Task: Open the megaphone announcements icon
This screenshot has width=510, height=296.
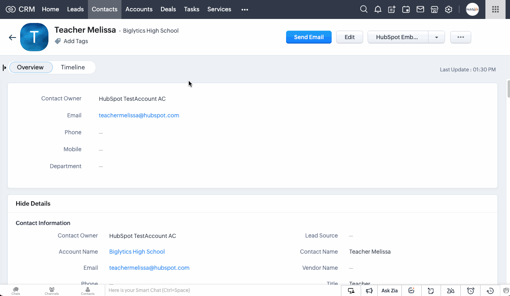Action: click(x=369, y=290)
